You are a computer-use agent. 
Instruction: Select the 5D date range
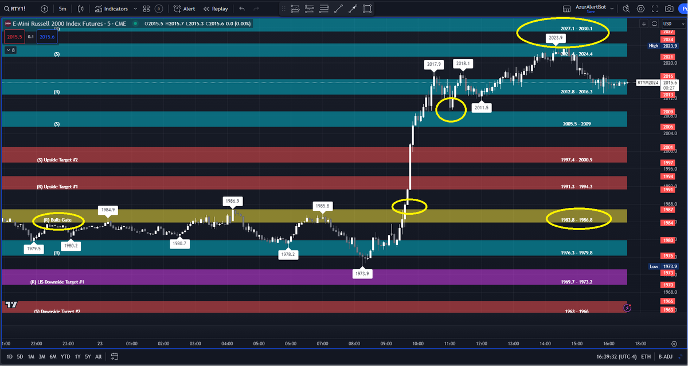click(20, 356)
